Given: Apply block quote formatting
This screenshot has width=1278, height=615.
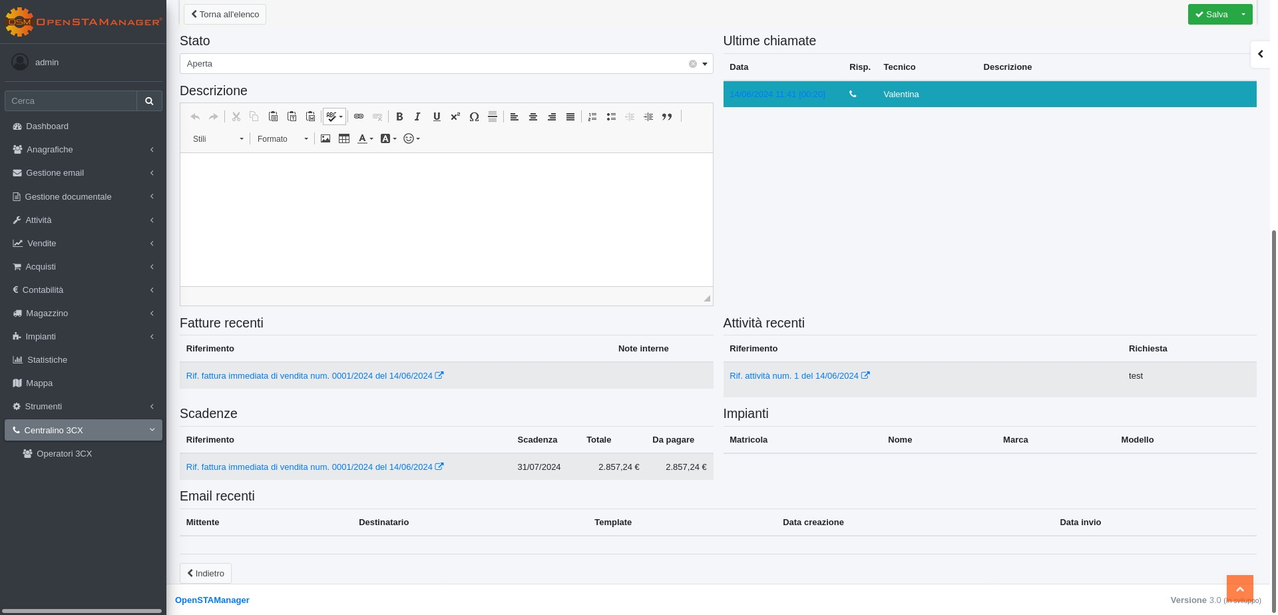Looking at the screenshot, I should [667, 116].
